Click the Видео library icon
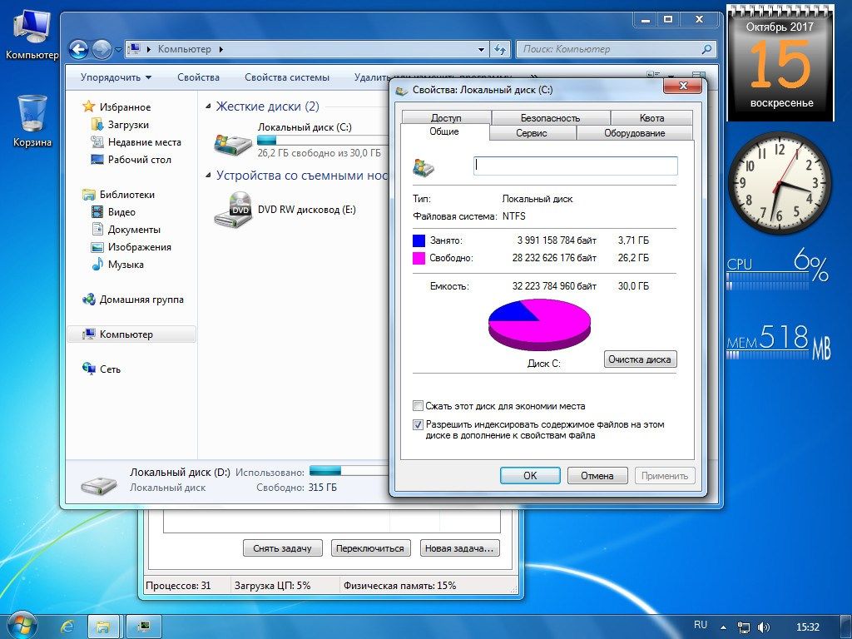Image resolution: width=852 pixels, height=639 pixels. tap(97, 212)
